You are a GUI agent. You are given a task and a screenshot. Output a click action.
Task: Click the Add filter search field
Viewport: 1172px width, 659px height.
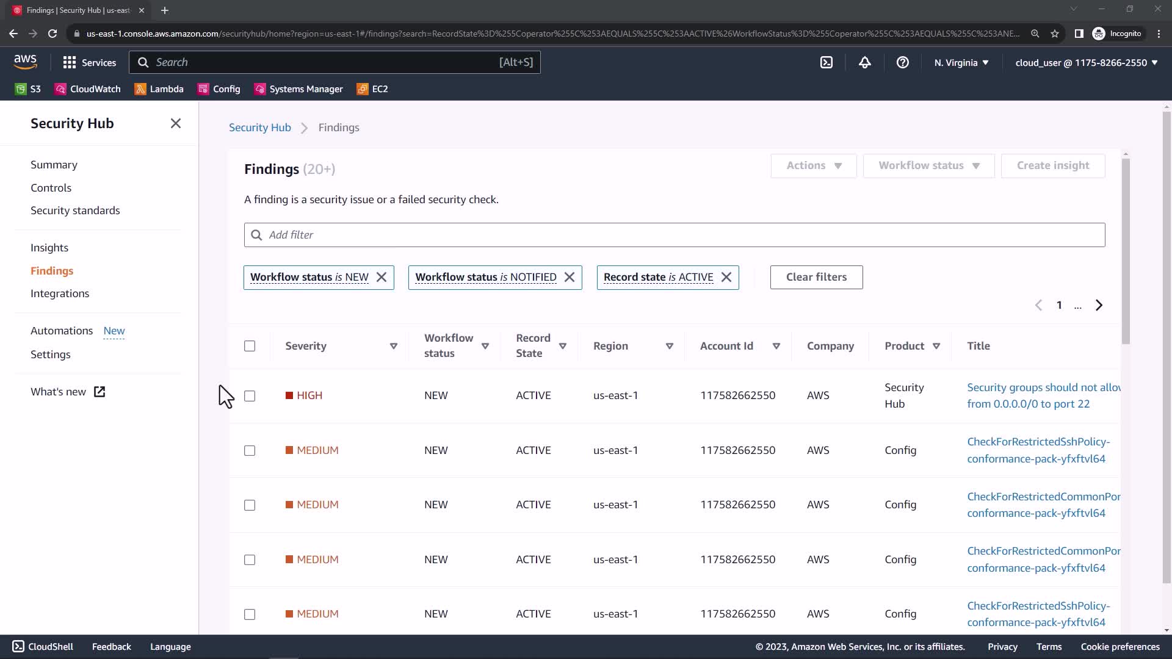[674, 235]
